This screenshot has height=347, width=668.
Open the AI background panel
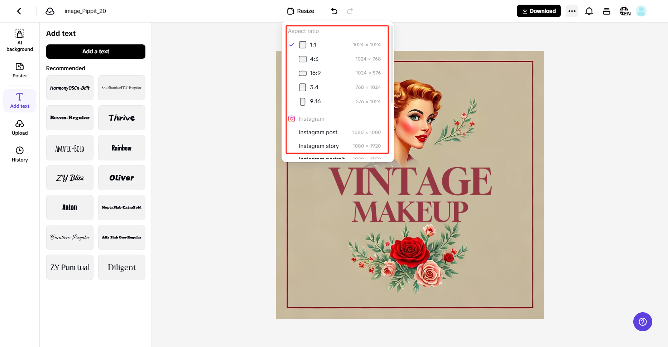[19, 39]
